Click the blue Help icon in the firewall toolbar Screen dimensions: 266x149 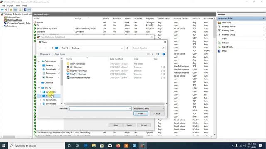click(x=25, y=10)
